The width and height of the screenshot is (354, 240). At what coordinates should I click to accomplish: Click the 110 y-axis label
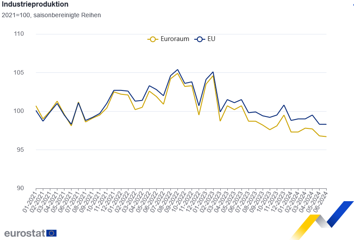[18, 34]
